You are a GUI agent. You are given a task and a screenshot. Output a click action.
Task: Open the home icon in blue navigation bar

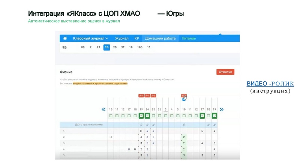pos(65,38)
